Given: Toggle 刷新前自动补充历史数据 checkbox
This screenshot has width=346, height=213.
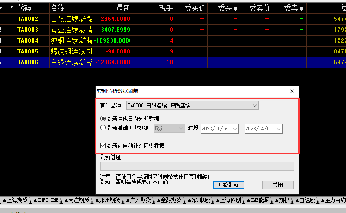Looking at the screenshot, I should (x=103, y=146).
